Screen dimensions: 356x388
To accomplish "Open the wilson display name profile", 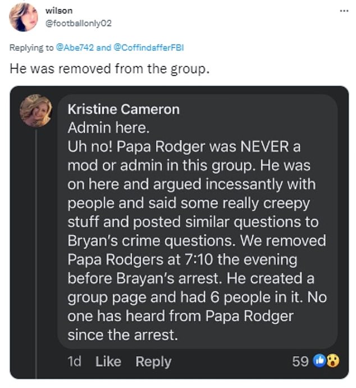I will click(58, 11).
